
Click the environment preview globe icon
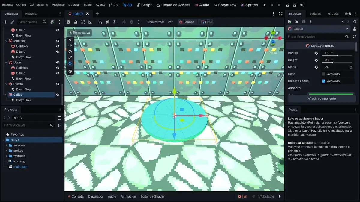point(132,22)
